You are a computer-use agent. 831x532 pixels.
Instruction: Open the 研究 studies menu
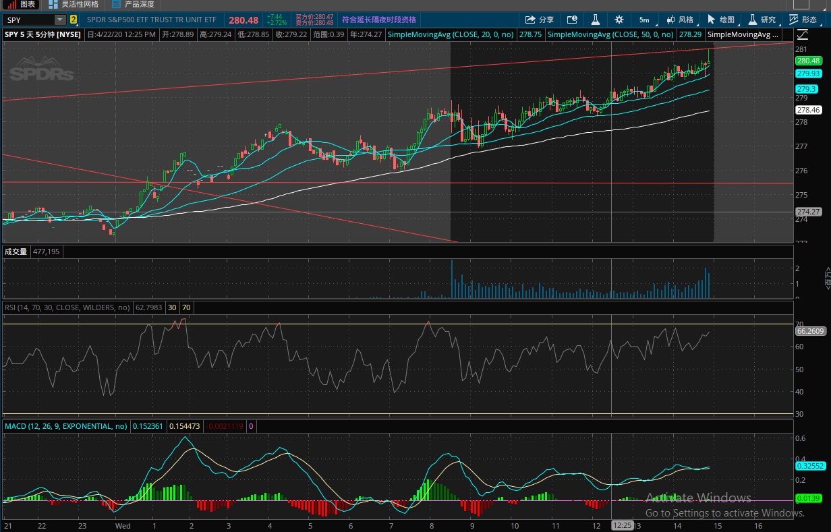pyautogui.click(x=763, y=20)
